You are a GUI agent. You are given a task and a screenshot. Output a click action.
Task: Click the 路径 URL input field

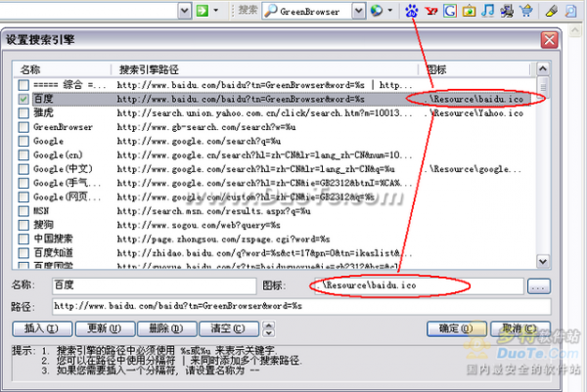tap(301, 306)
